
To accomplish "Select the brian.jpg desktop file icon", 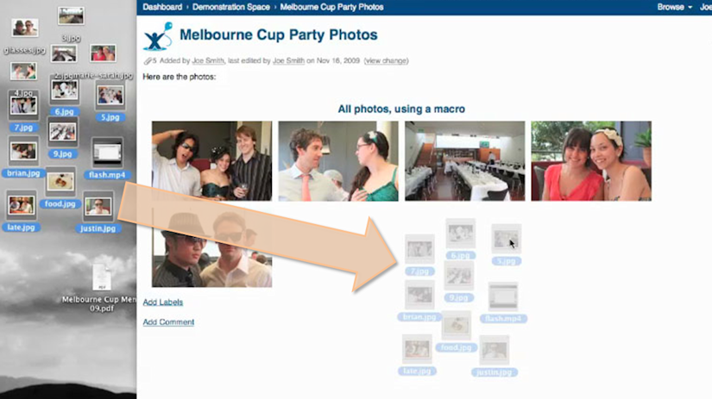I will pyautogui.click(x=23, y=152).
